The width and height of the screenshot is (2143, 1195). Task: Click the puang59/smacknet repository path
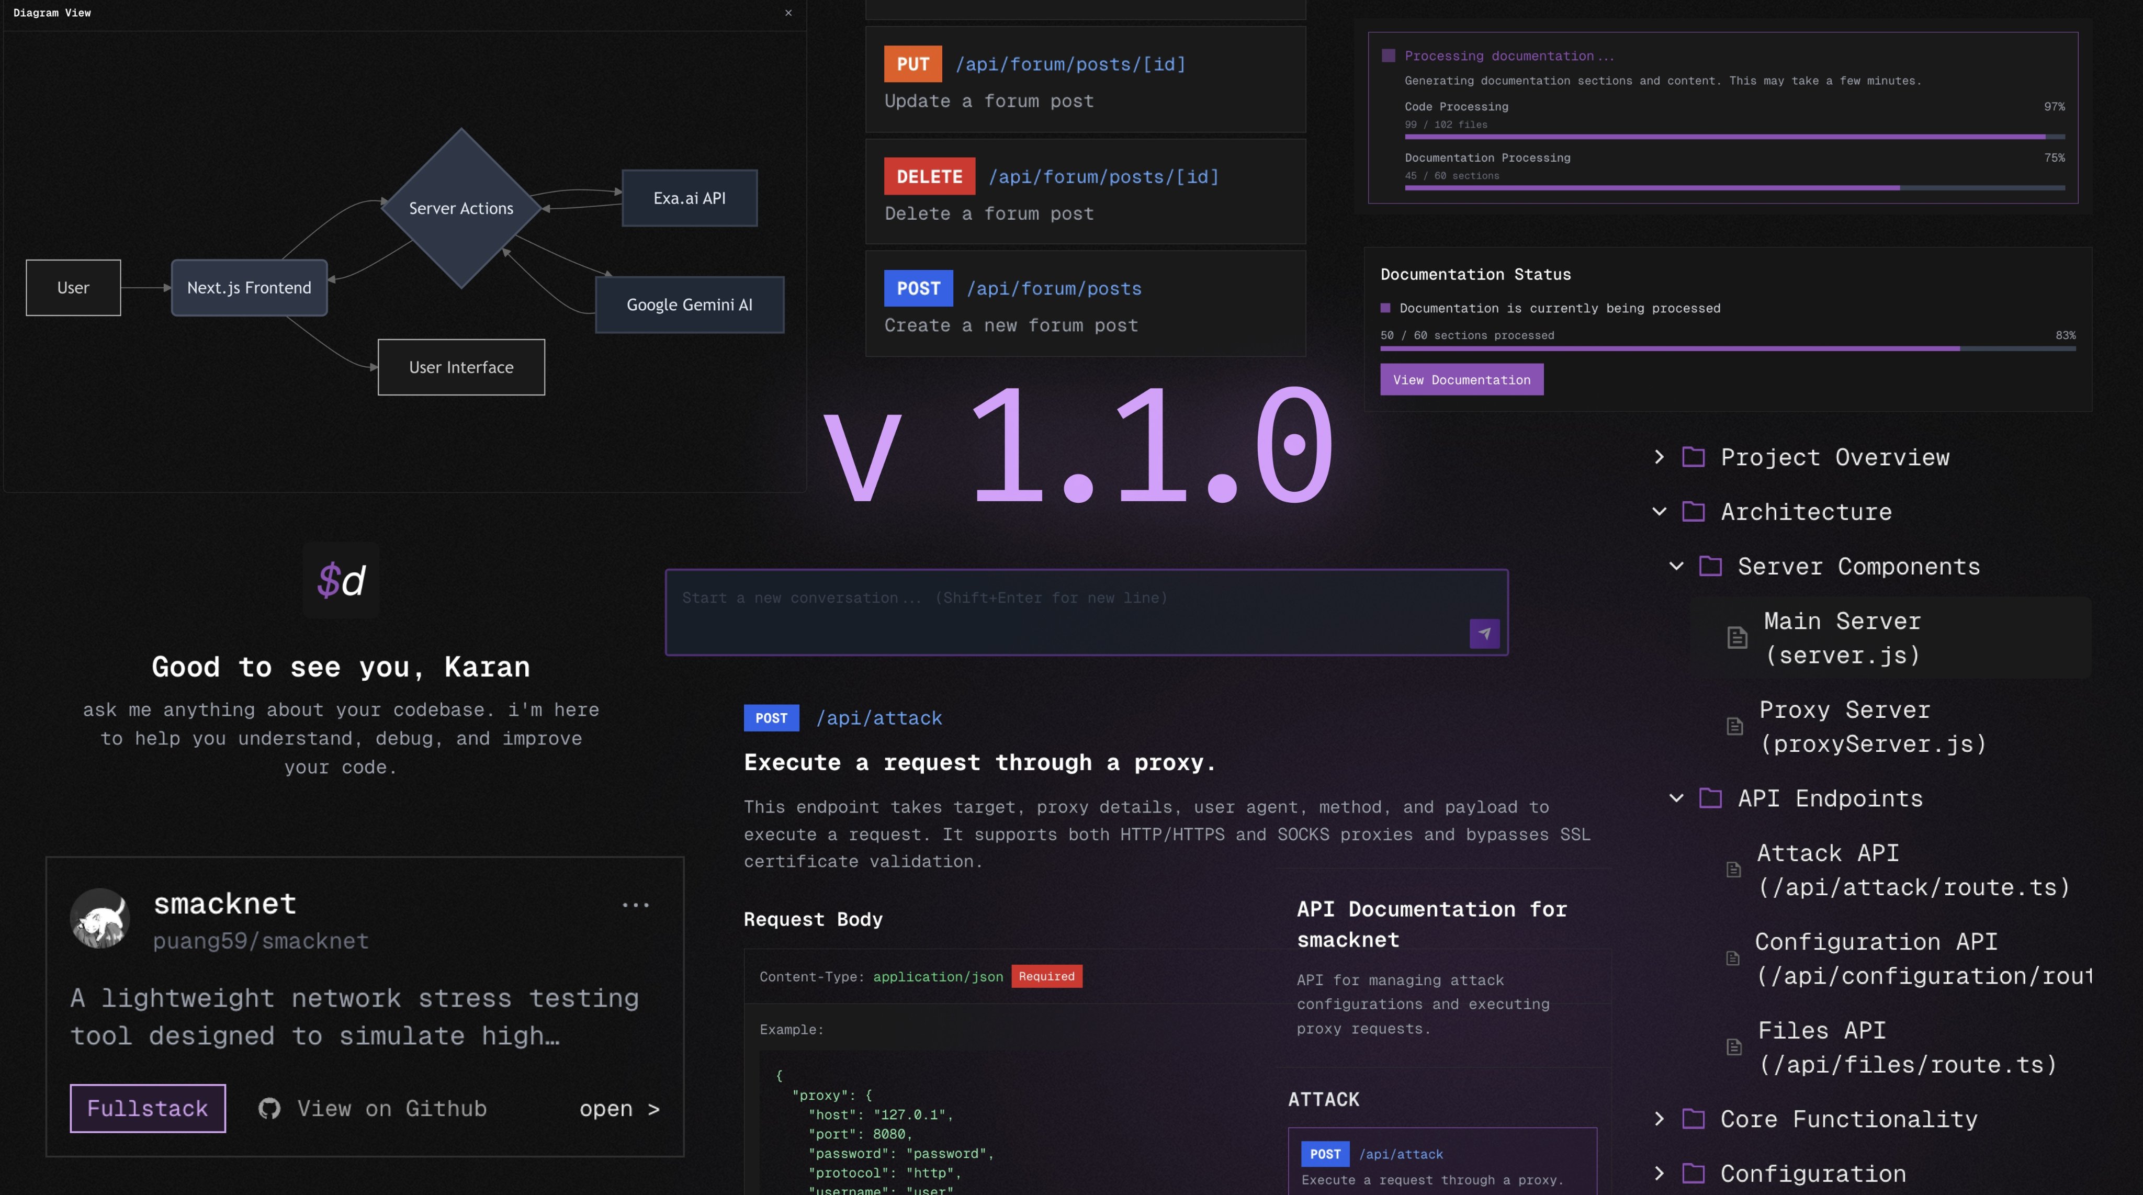pos(261,940)
